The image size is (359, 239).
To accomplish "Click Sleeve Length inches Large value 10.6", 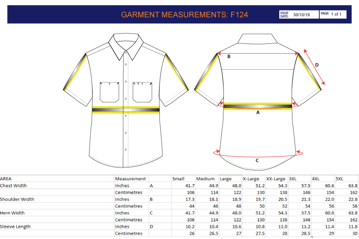I will (x=237, y=227).
